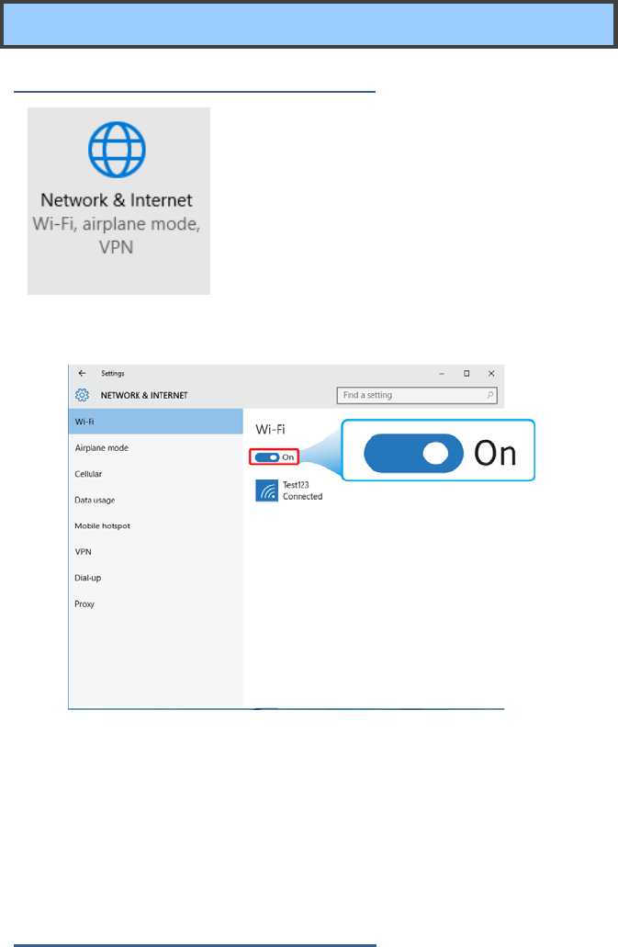Select Wi-Fi in the sidebar
Screen dimensions: 618x947
[x=156, y=422]
